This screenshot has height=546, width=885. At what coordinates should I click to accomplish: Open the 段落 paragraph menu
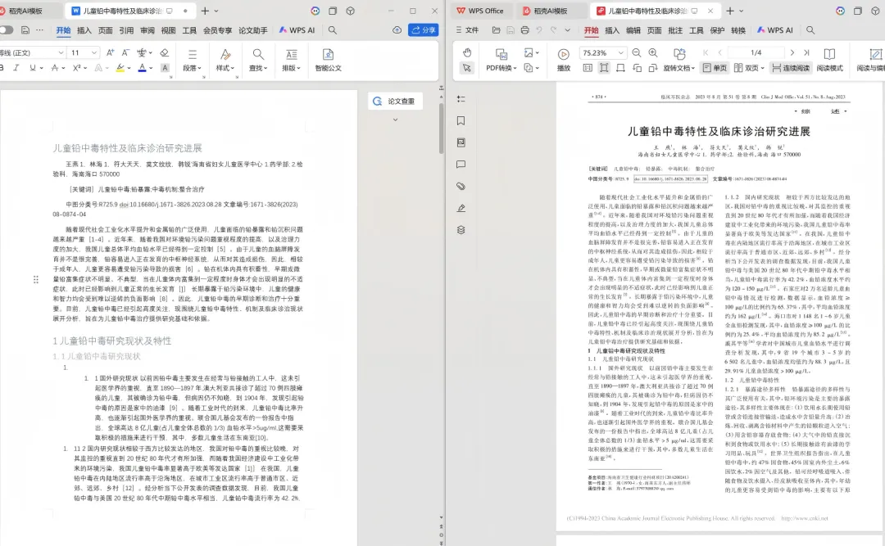pos(192,60)
